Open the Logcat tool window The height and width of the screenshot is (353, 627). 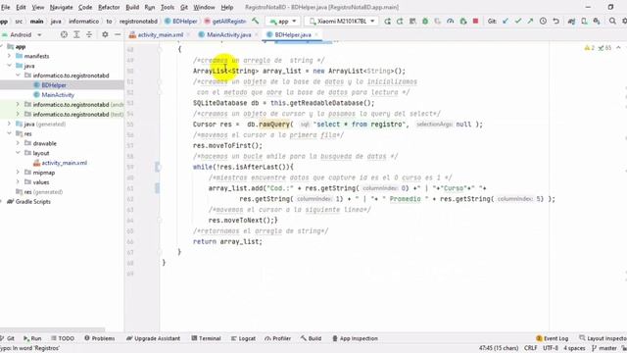(243, 338)
